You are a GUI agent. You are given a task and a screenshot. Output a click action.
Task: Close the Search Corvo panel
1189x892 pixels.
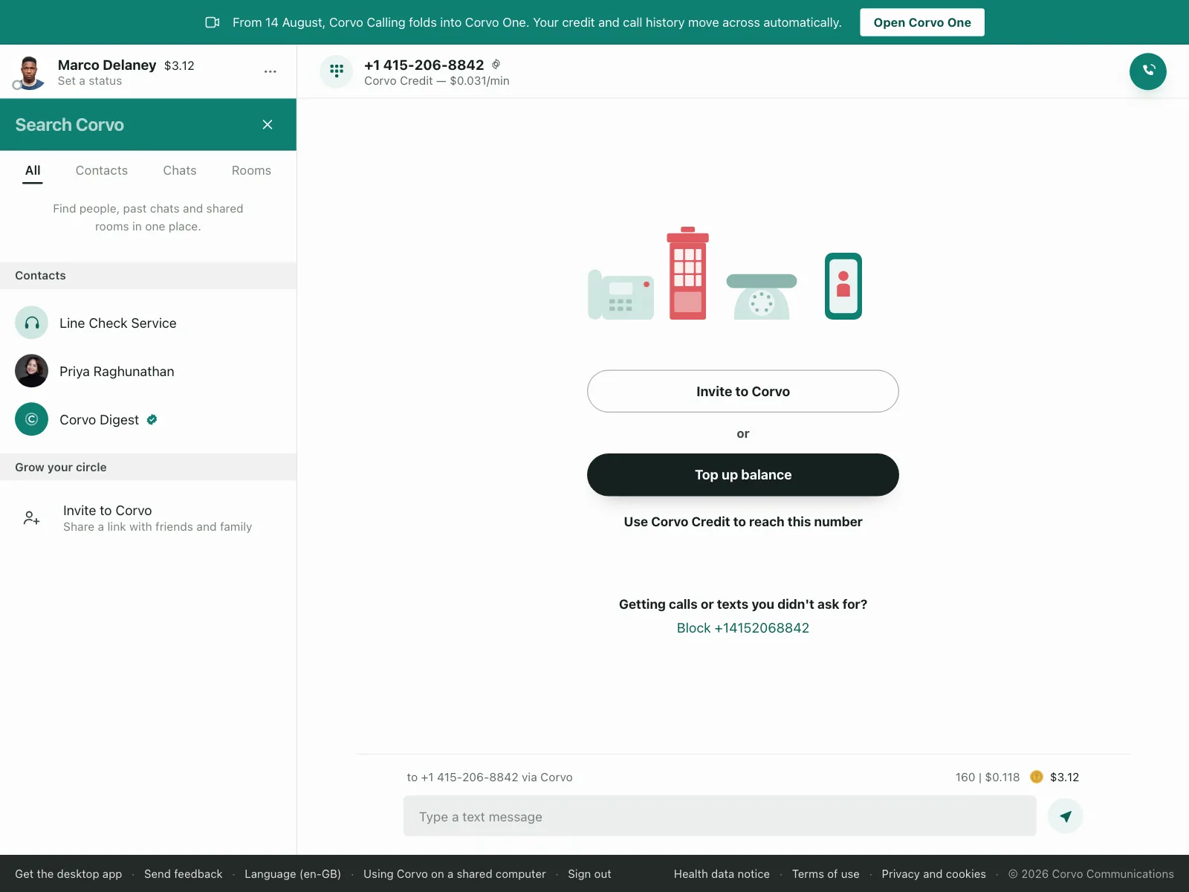tap(268, 125)
